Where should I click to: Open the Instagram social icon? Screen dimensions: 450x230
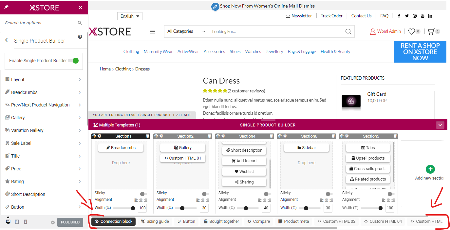(x=415, y=16)
